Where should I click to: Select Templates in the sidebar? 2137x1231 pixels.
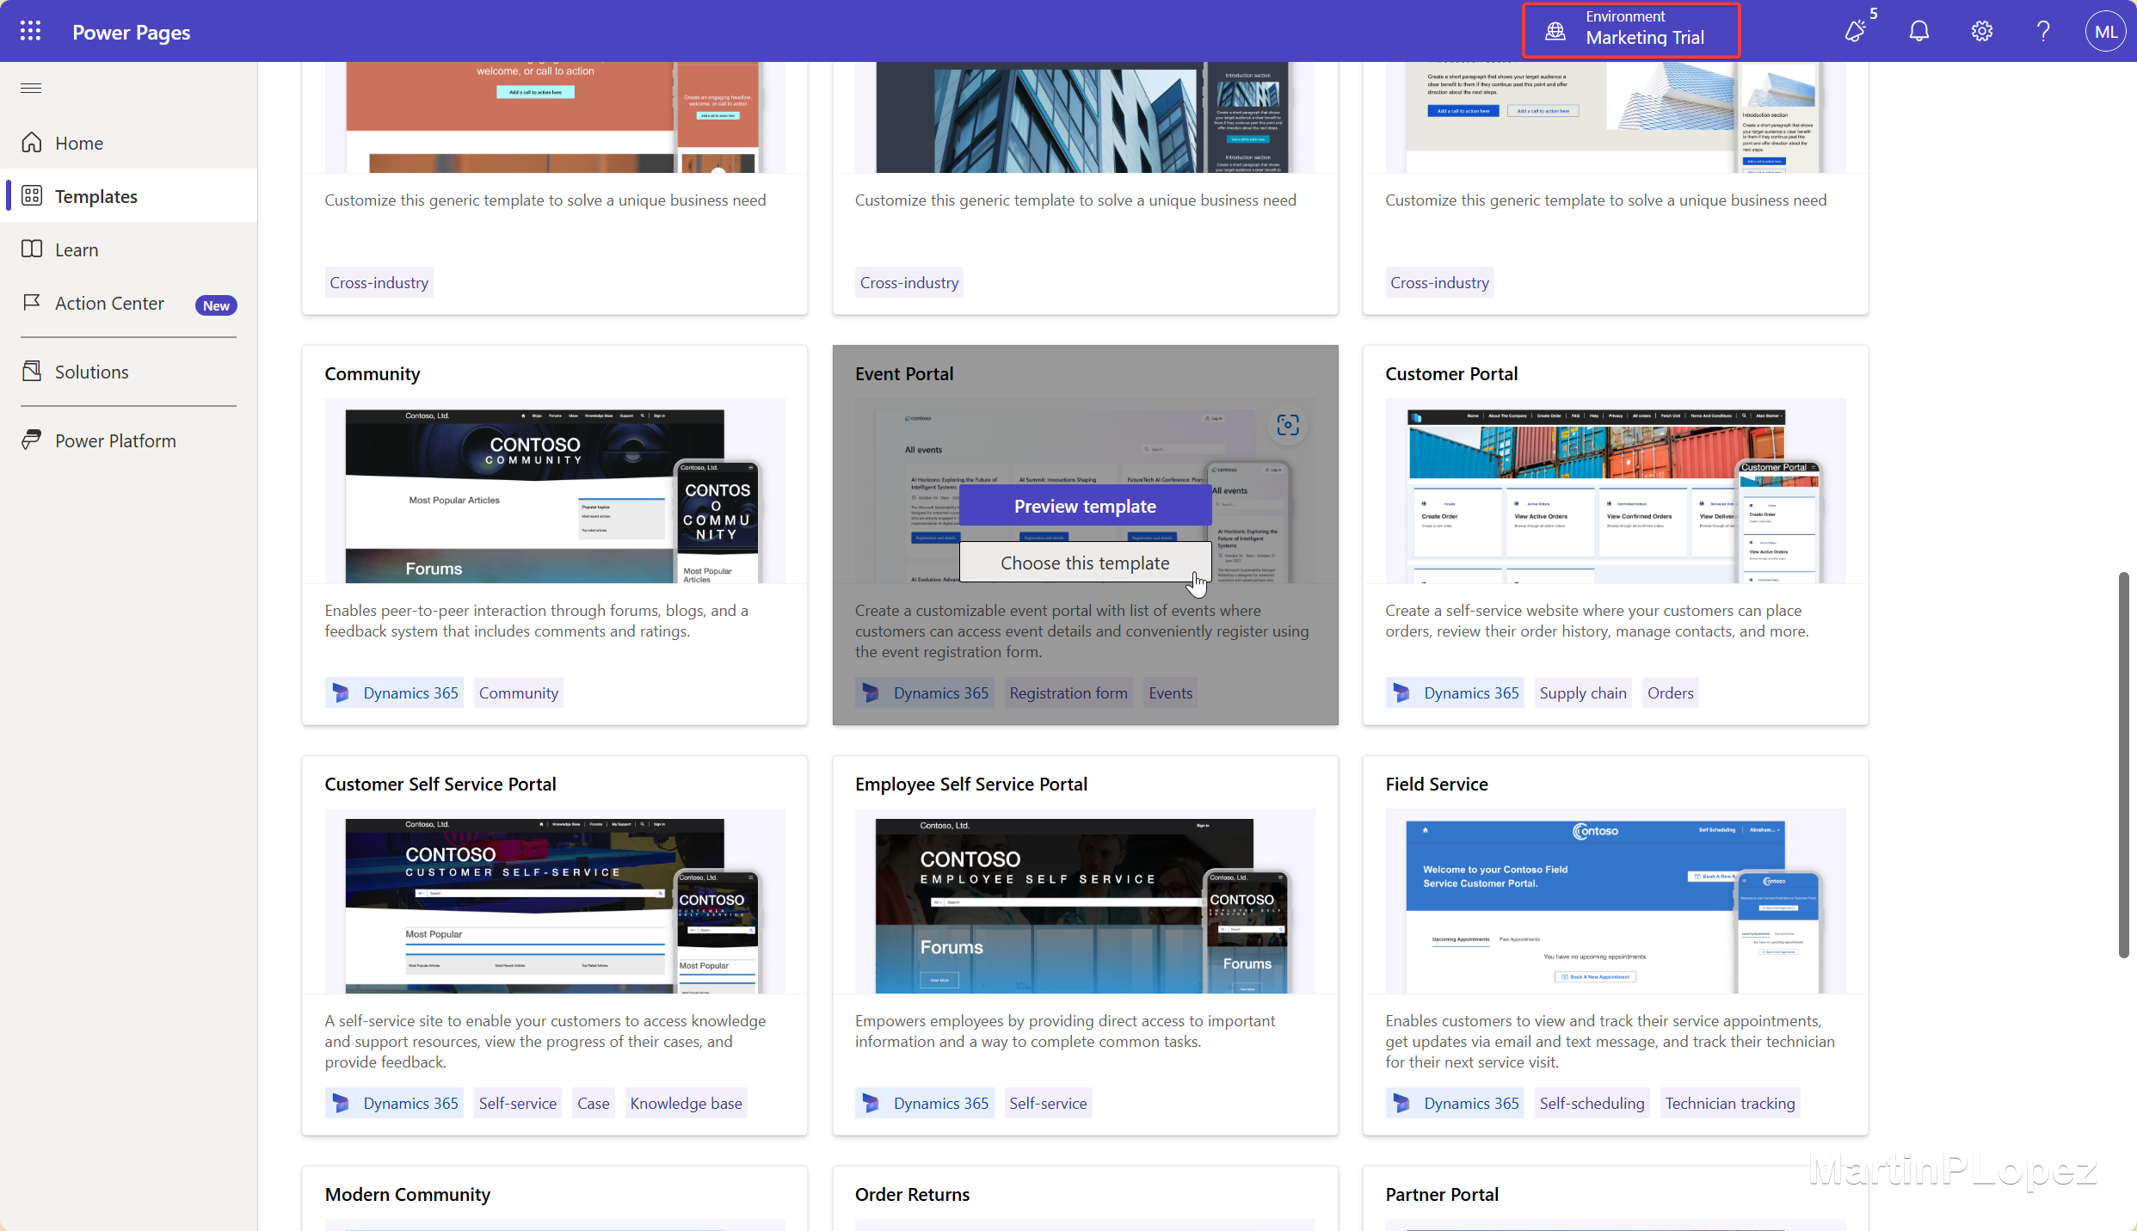coord(95,196)
